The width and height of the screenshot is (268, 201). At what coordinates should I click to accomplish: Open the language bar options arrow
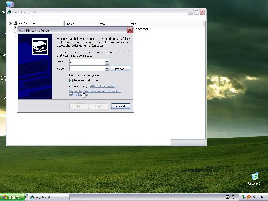pyautogui.click(x=233, y=199)
